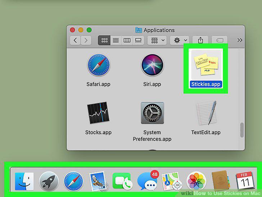This screenshot has width=262, height=197.
Task: Switch Finder to gallery view
Action: [x=138, y=40]
